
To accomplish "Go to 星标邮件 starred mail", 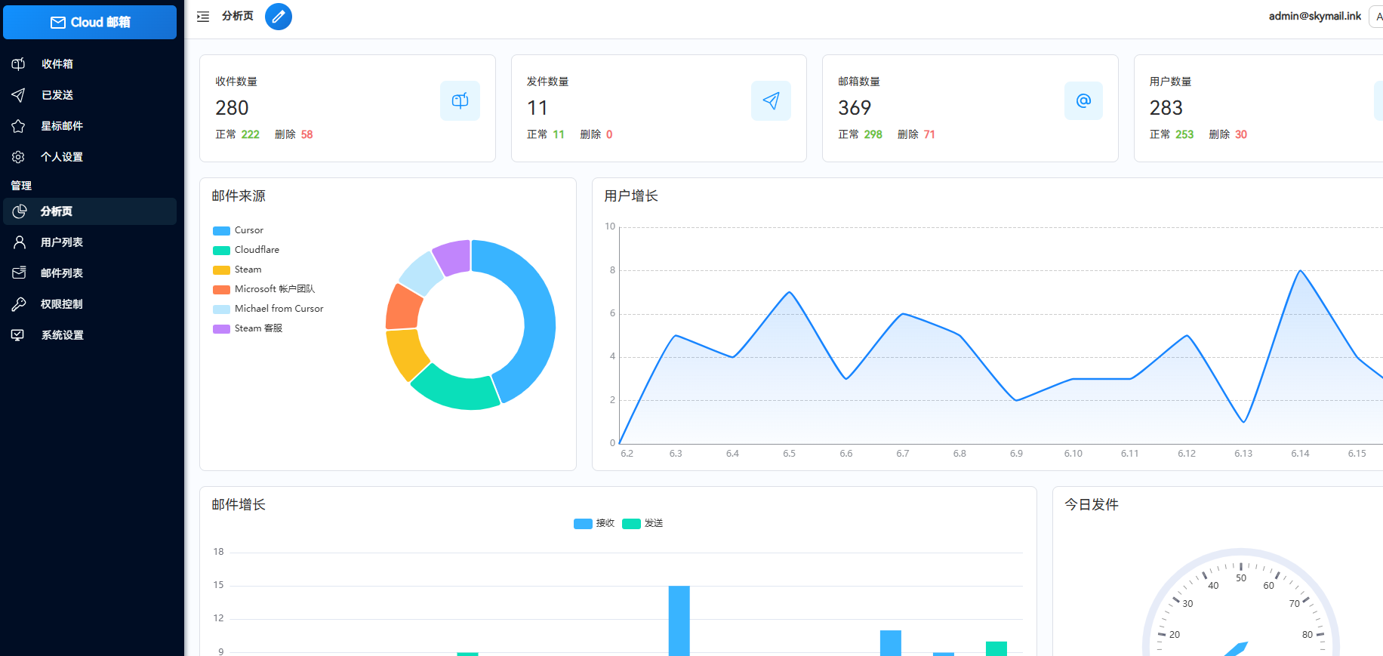I will [62, 126].
